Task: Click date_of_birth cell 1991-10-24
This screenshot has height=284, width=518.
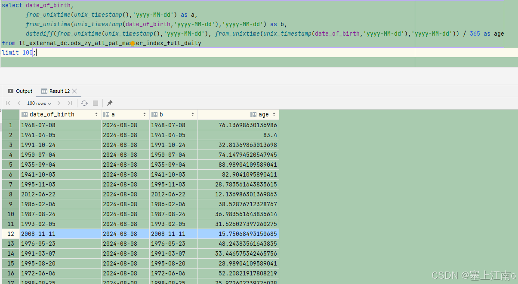Action: click(60, 145)
